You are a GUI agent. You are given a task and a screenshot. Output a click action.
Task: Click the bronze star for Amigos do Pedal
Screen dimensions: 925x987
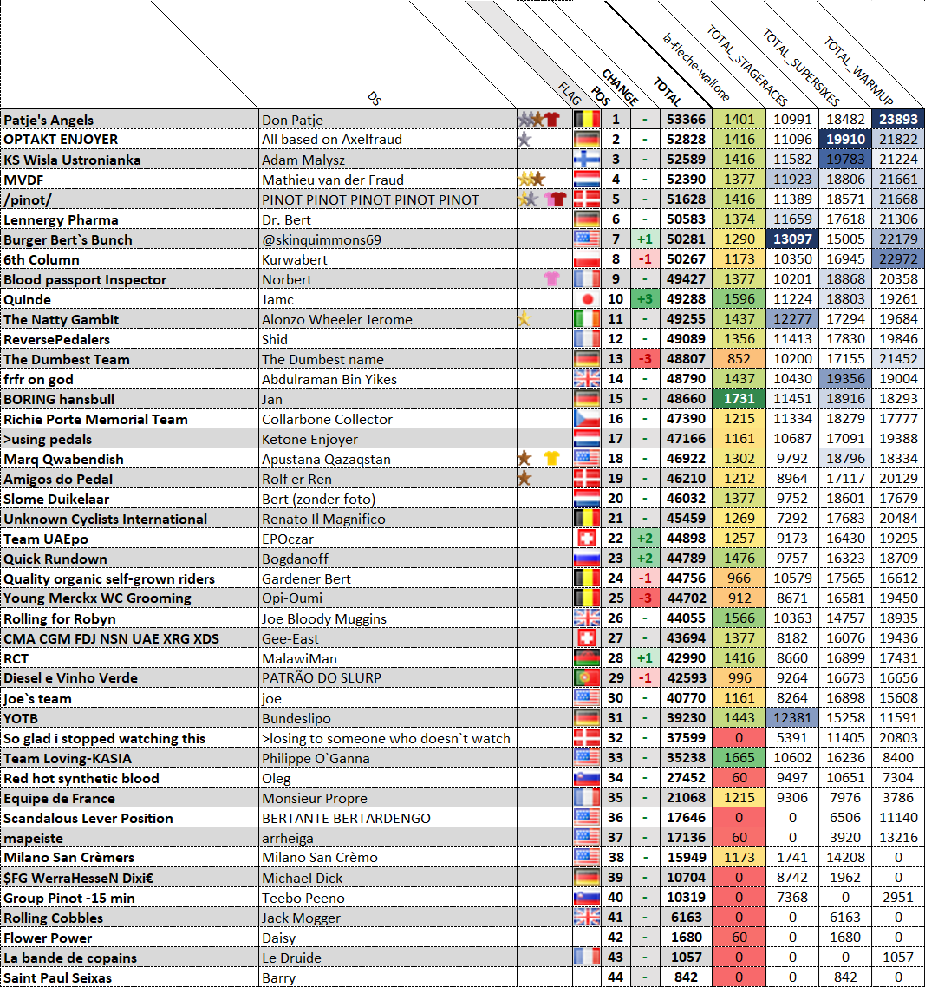pos(524,479)
